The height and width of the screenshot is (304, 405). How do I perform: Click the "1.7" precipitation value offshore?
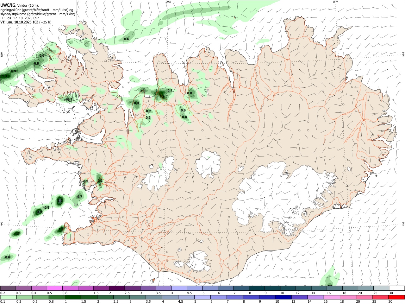[x=17, y=234]
